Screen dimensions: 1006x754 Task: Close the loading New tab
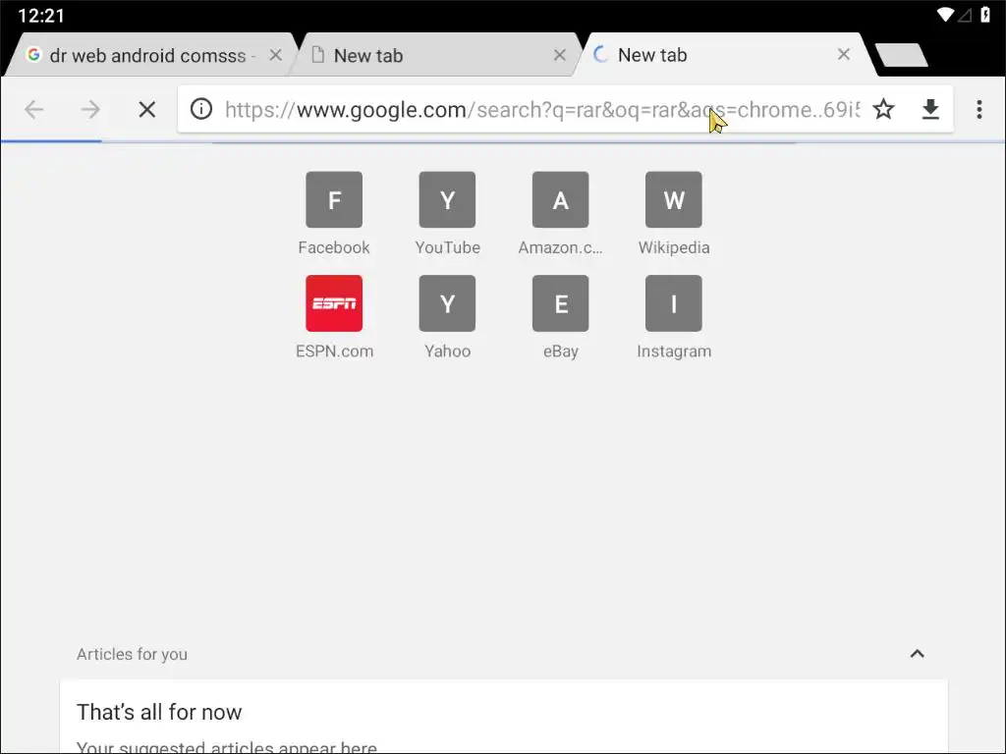[844, 55]
